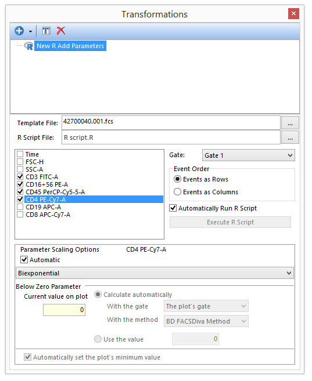This screenshot has width=312, height=381.
Task: Open the Biexponential scaling dropdown
Action: [x=155, y=273]
